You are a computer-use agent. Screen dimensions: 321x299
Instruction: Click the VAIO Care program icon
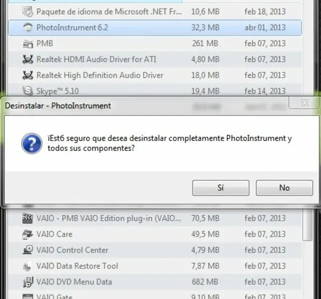tap(28, 234)
